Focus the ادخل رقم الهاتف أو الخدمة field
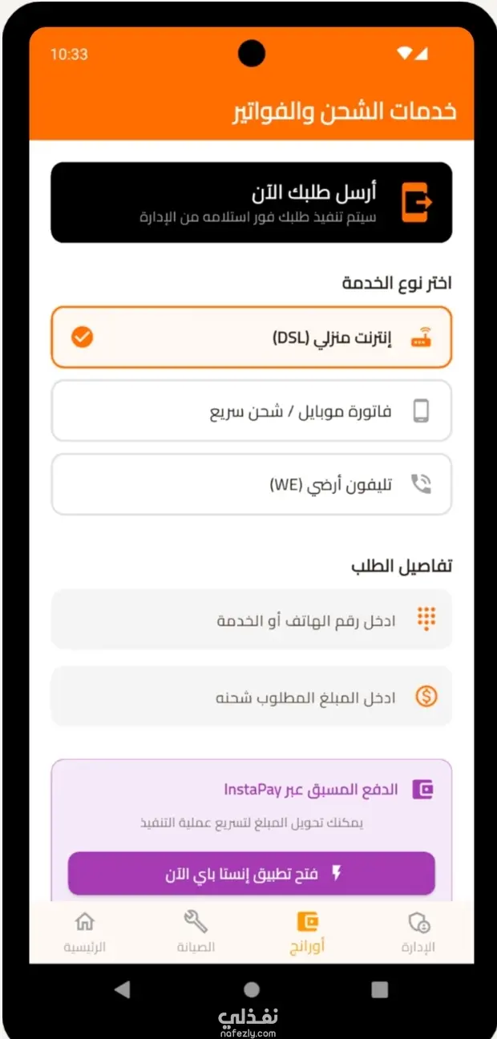The height and width of the screenshot is (1039, 497). [x=252, y=620]
